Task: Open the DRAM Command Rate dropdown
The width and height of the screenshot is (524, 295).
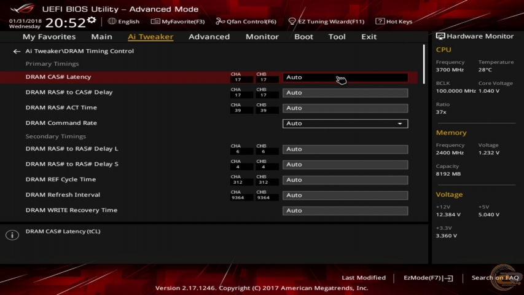Action: point(345,124)
